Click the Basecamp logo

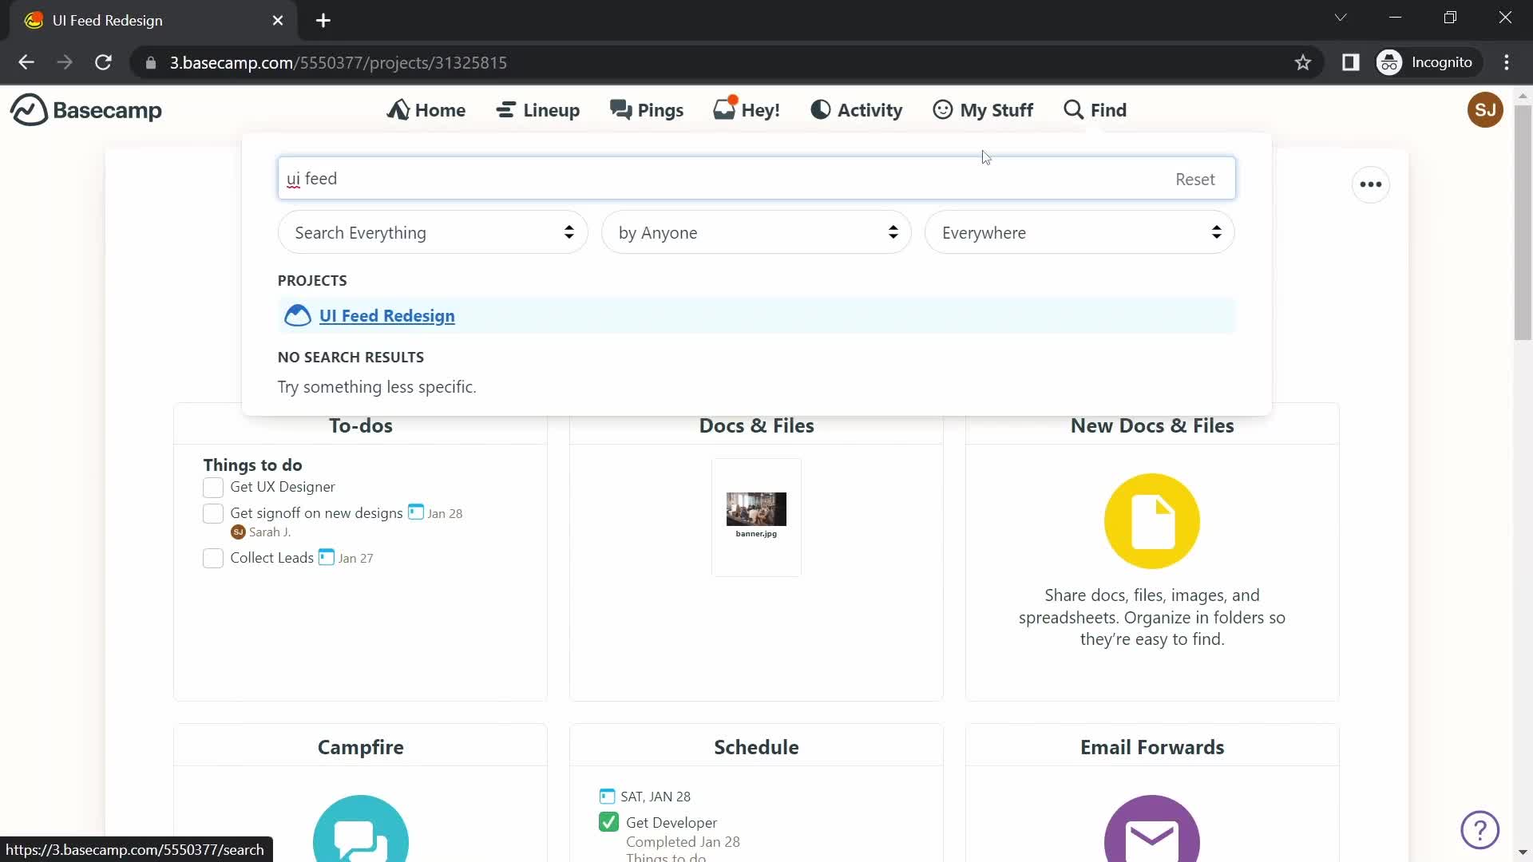click(86, 110)
